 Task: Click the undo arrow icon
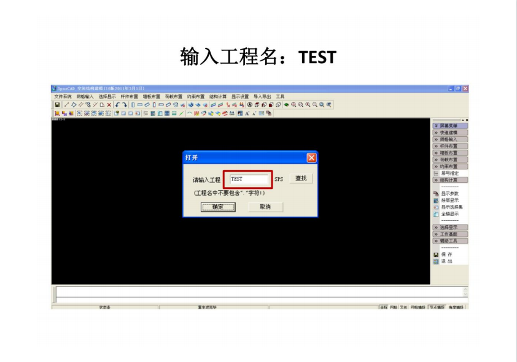117,105
